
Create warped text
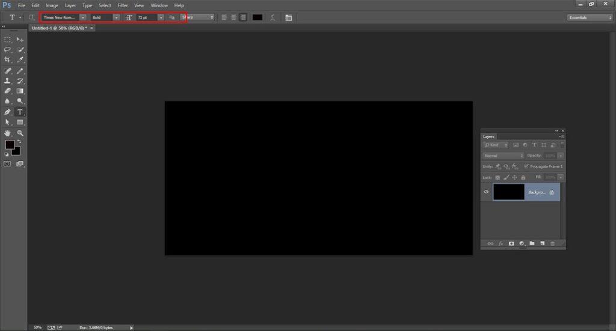273,17
